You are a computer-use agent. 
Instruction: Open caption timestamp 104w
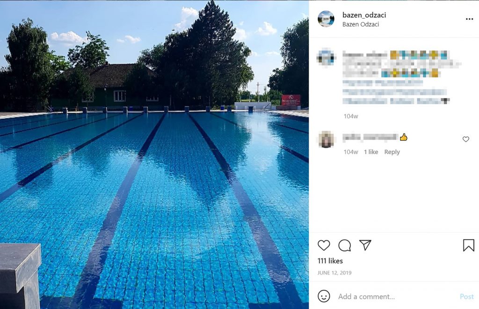point(351,116)
